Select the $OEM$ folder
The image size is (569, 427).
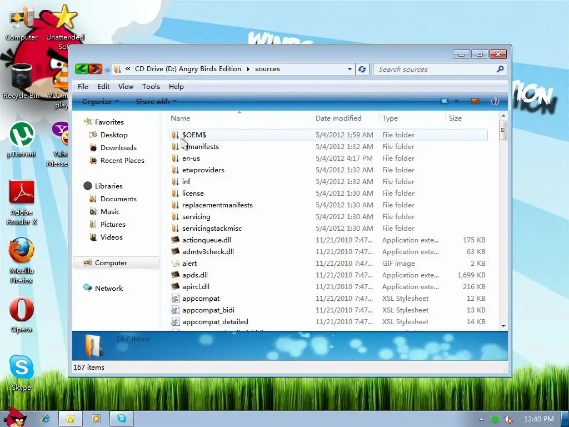pyautogui.click(x=328, y=135)
